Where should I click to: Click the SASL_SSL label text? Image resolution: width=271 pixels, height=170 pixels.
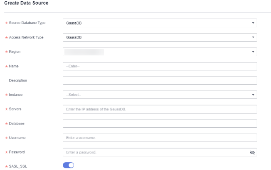18,166
